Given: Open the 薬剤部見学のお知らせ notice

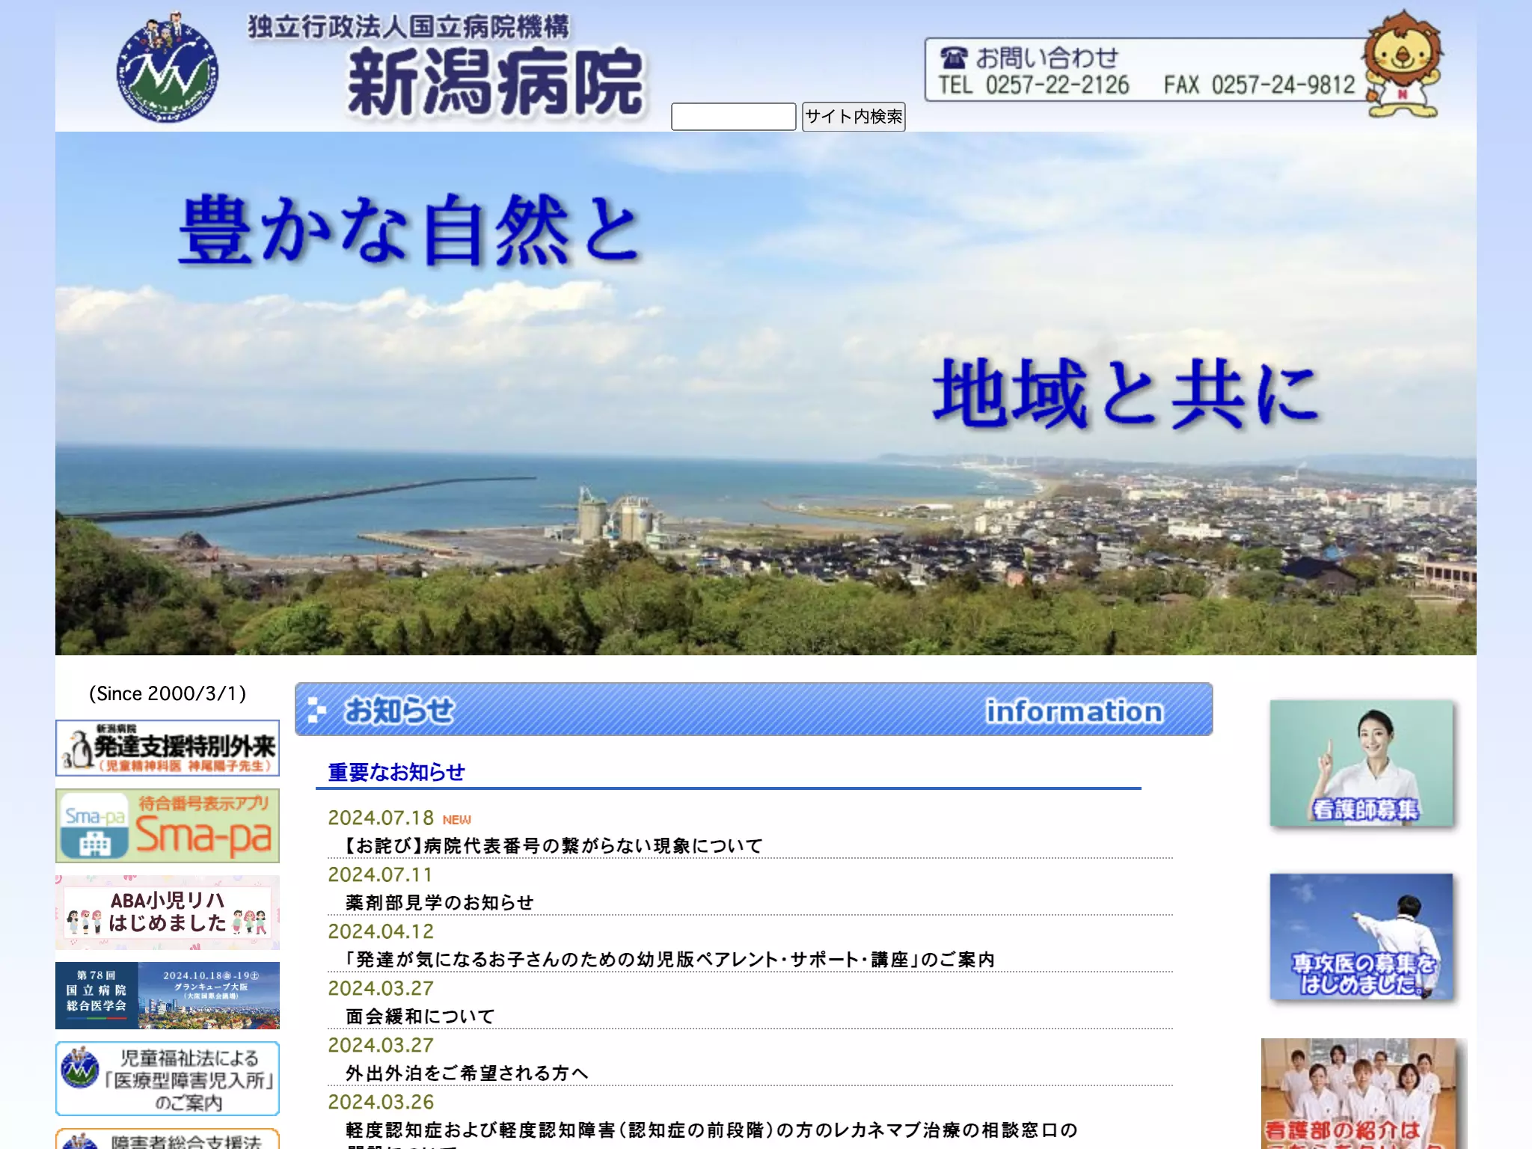Looking at the screenshot, I should [440, 903].
